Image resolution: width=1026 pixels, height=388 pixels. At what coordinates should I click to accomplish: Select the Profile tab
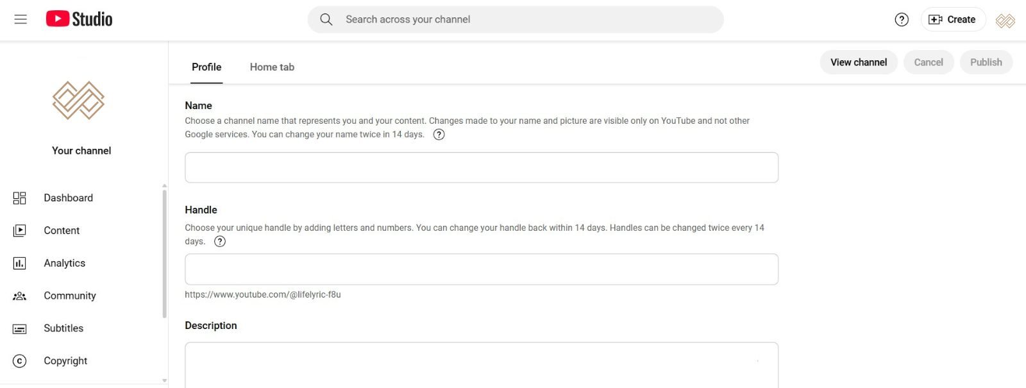[x=206, y=67]
